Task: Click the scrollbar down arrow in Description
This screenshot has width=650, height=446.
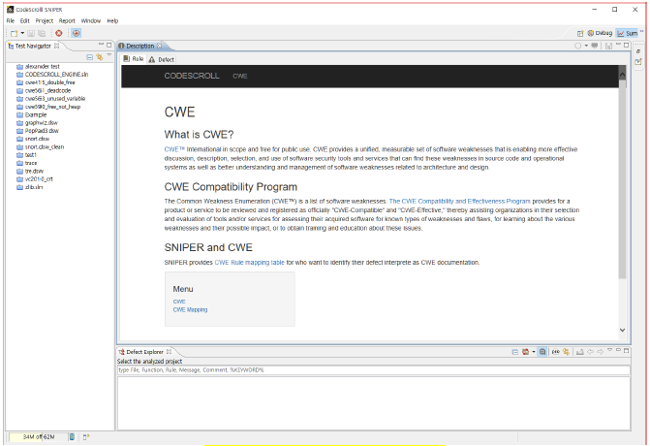Action: (x=622, y=331)
